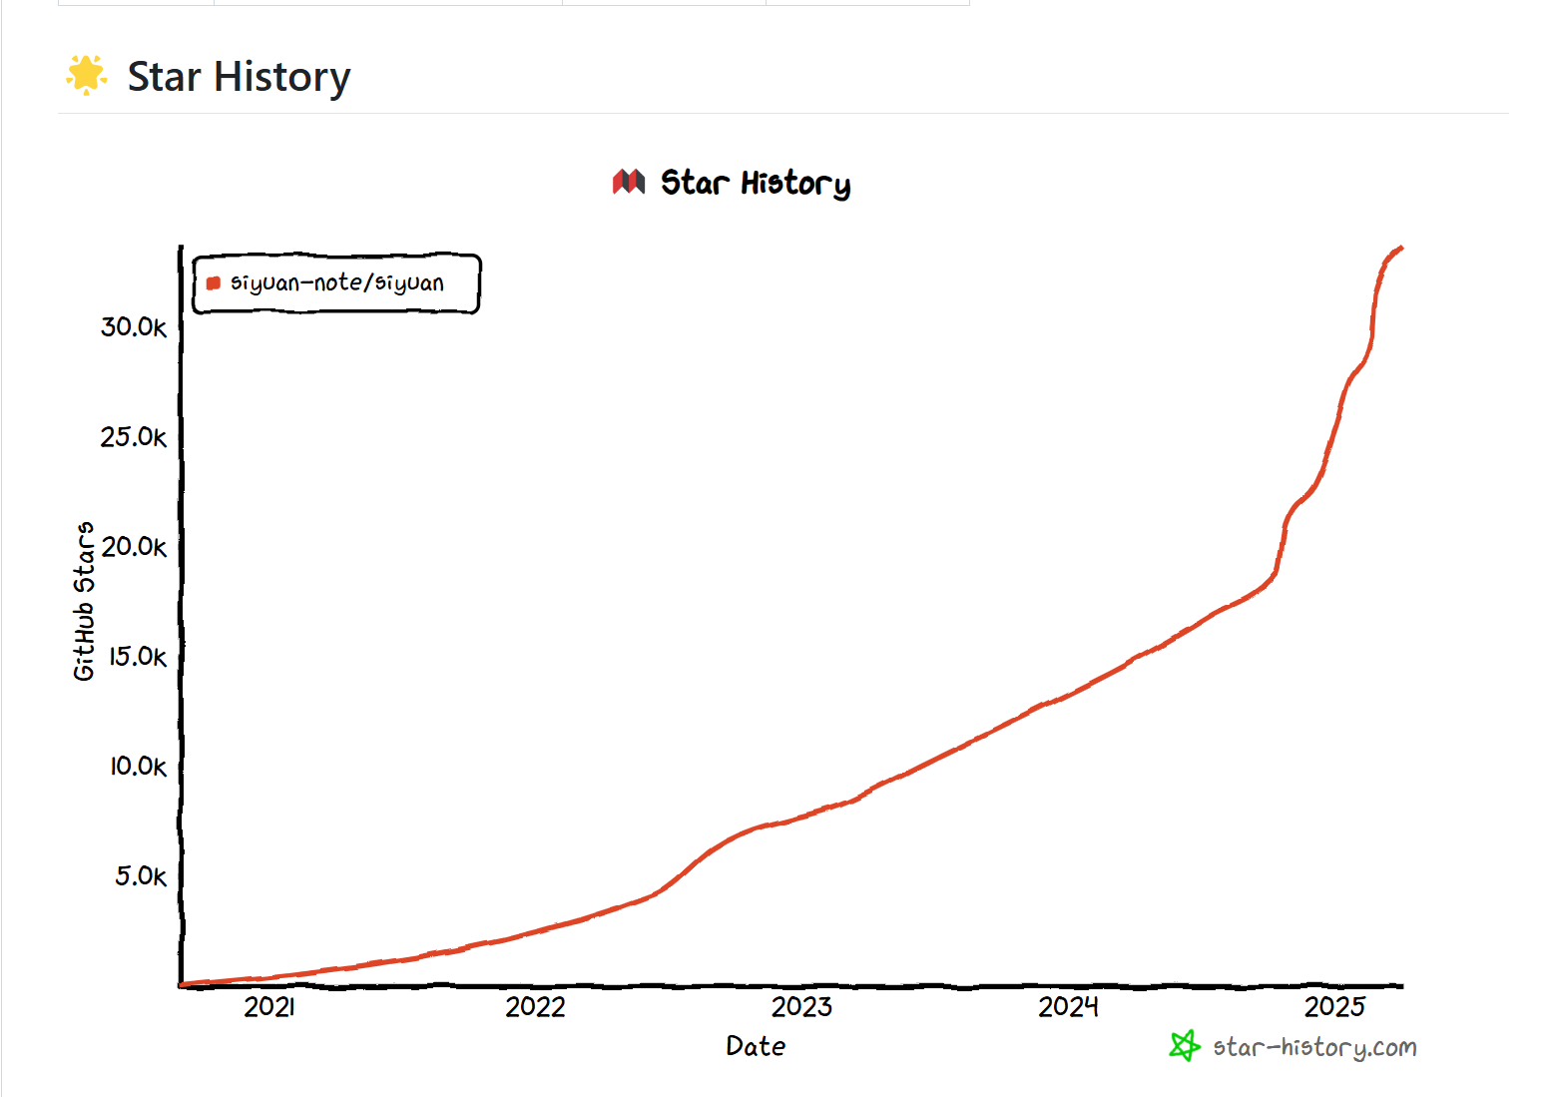
Task: Click the star-history.com watermark text
Action: click(x=1314, y=1047)
